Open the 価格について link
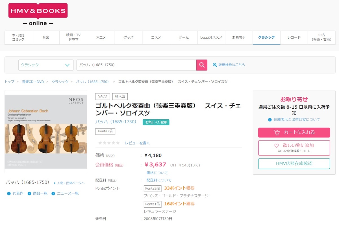The height and width of the screenshot is (226, 339). click(157, 173)
